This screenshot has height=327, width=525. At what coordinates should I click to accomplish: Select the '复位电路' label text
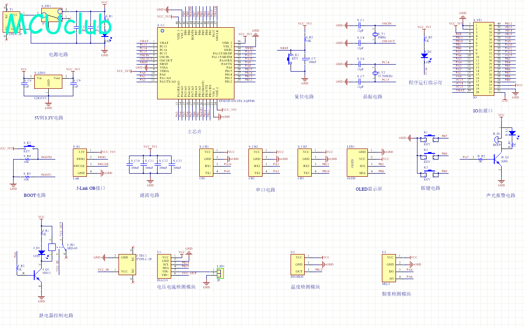point(304,97)
